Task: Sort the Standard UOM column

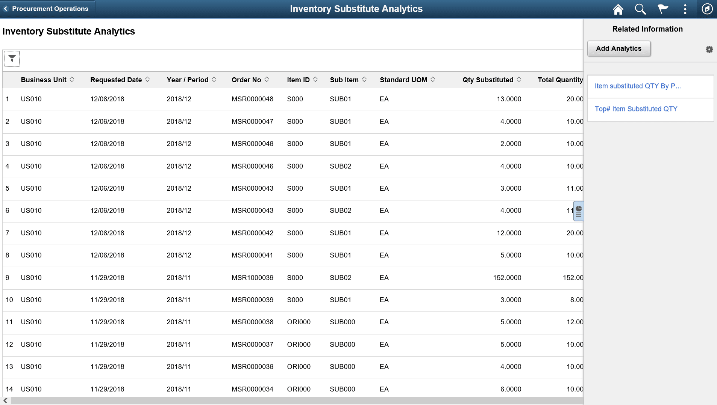Action: [x=434, y=80]
